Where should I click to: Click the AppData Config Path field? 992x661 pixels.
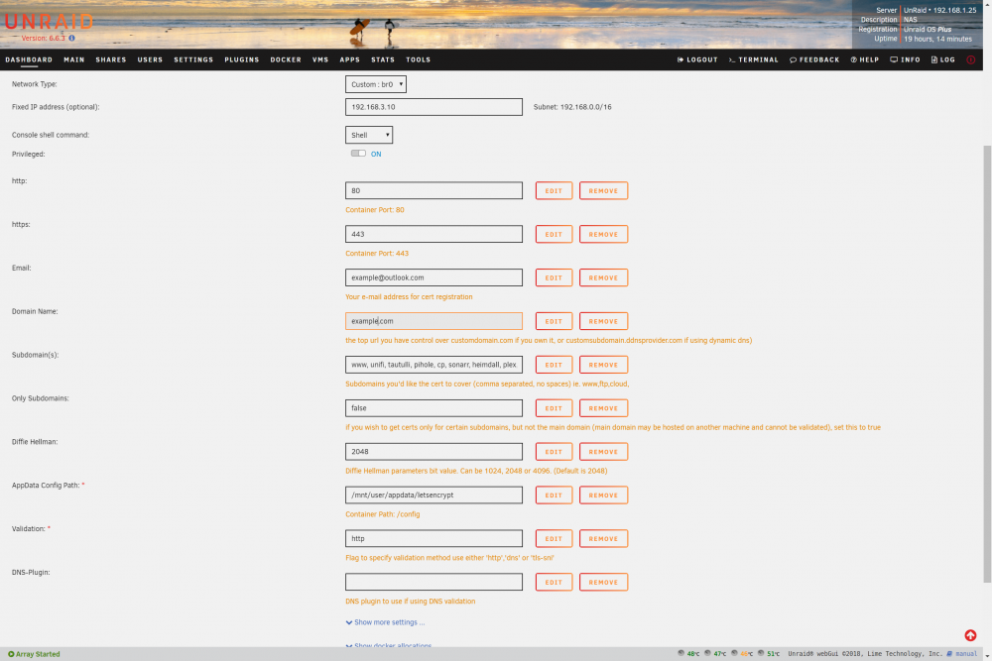[x=434, y=495]
